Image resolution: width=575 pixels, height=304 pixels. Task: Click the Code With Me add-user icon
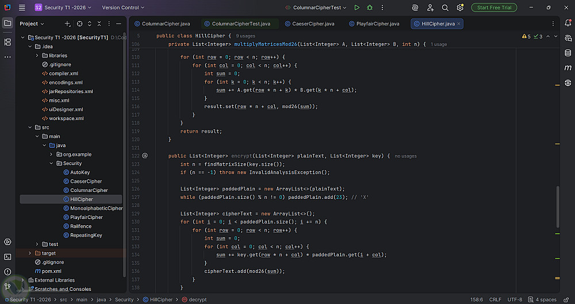point(430,7)
